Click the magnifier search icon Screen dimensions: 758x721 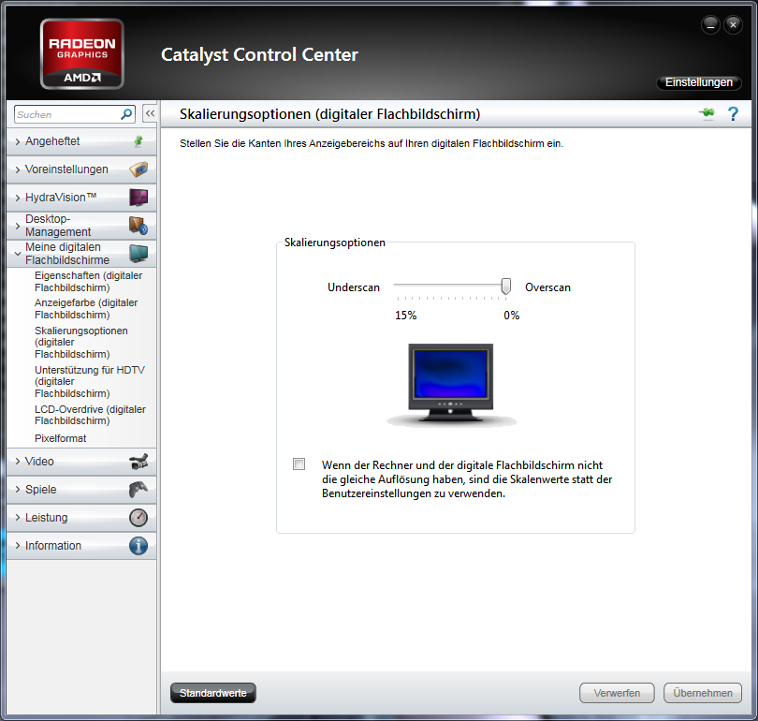click(126, 114)
